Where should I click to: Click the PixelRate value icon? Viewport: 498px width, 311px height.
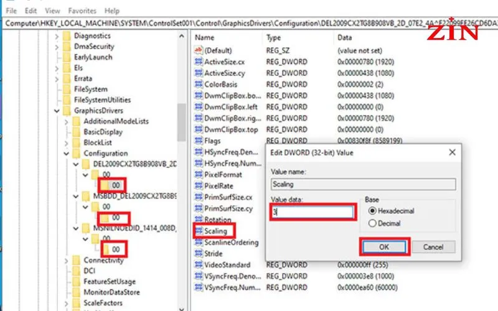(x=199, y=185)
